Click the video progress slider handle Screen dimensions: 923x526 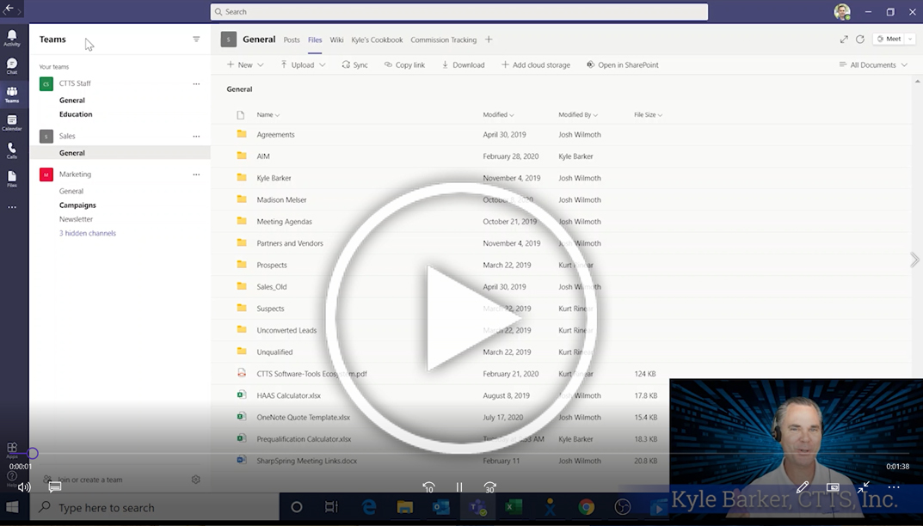click(33, 453)
